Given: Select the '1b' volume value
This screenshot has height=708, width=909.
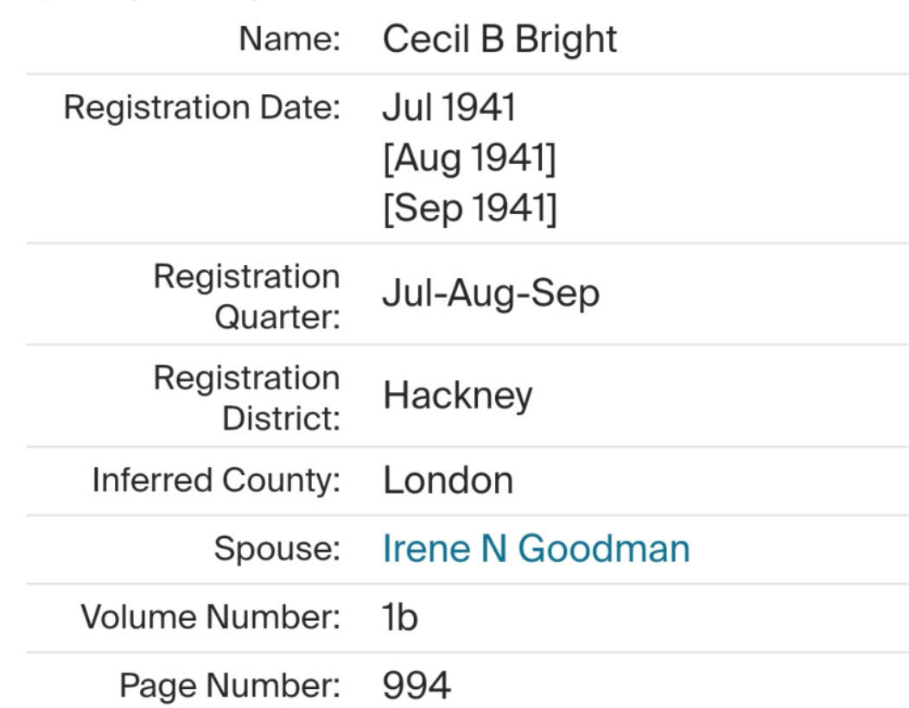Looking at the screenshot, I should click(400, 617).
